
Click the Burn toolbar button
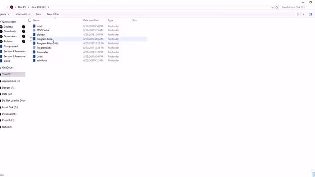[x=38, y=14]
